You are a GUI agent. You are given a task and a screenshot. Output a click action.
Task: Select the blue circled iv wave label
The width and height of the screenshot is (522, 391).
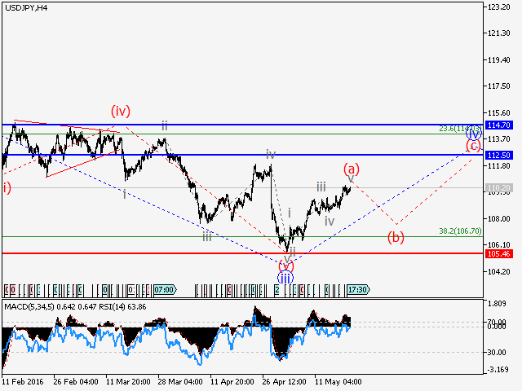(473, 134)
